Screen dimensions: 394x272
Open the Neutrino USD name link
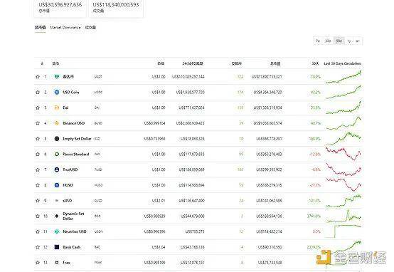pyautogui.click(x=75, y=231)
